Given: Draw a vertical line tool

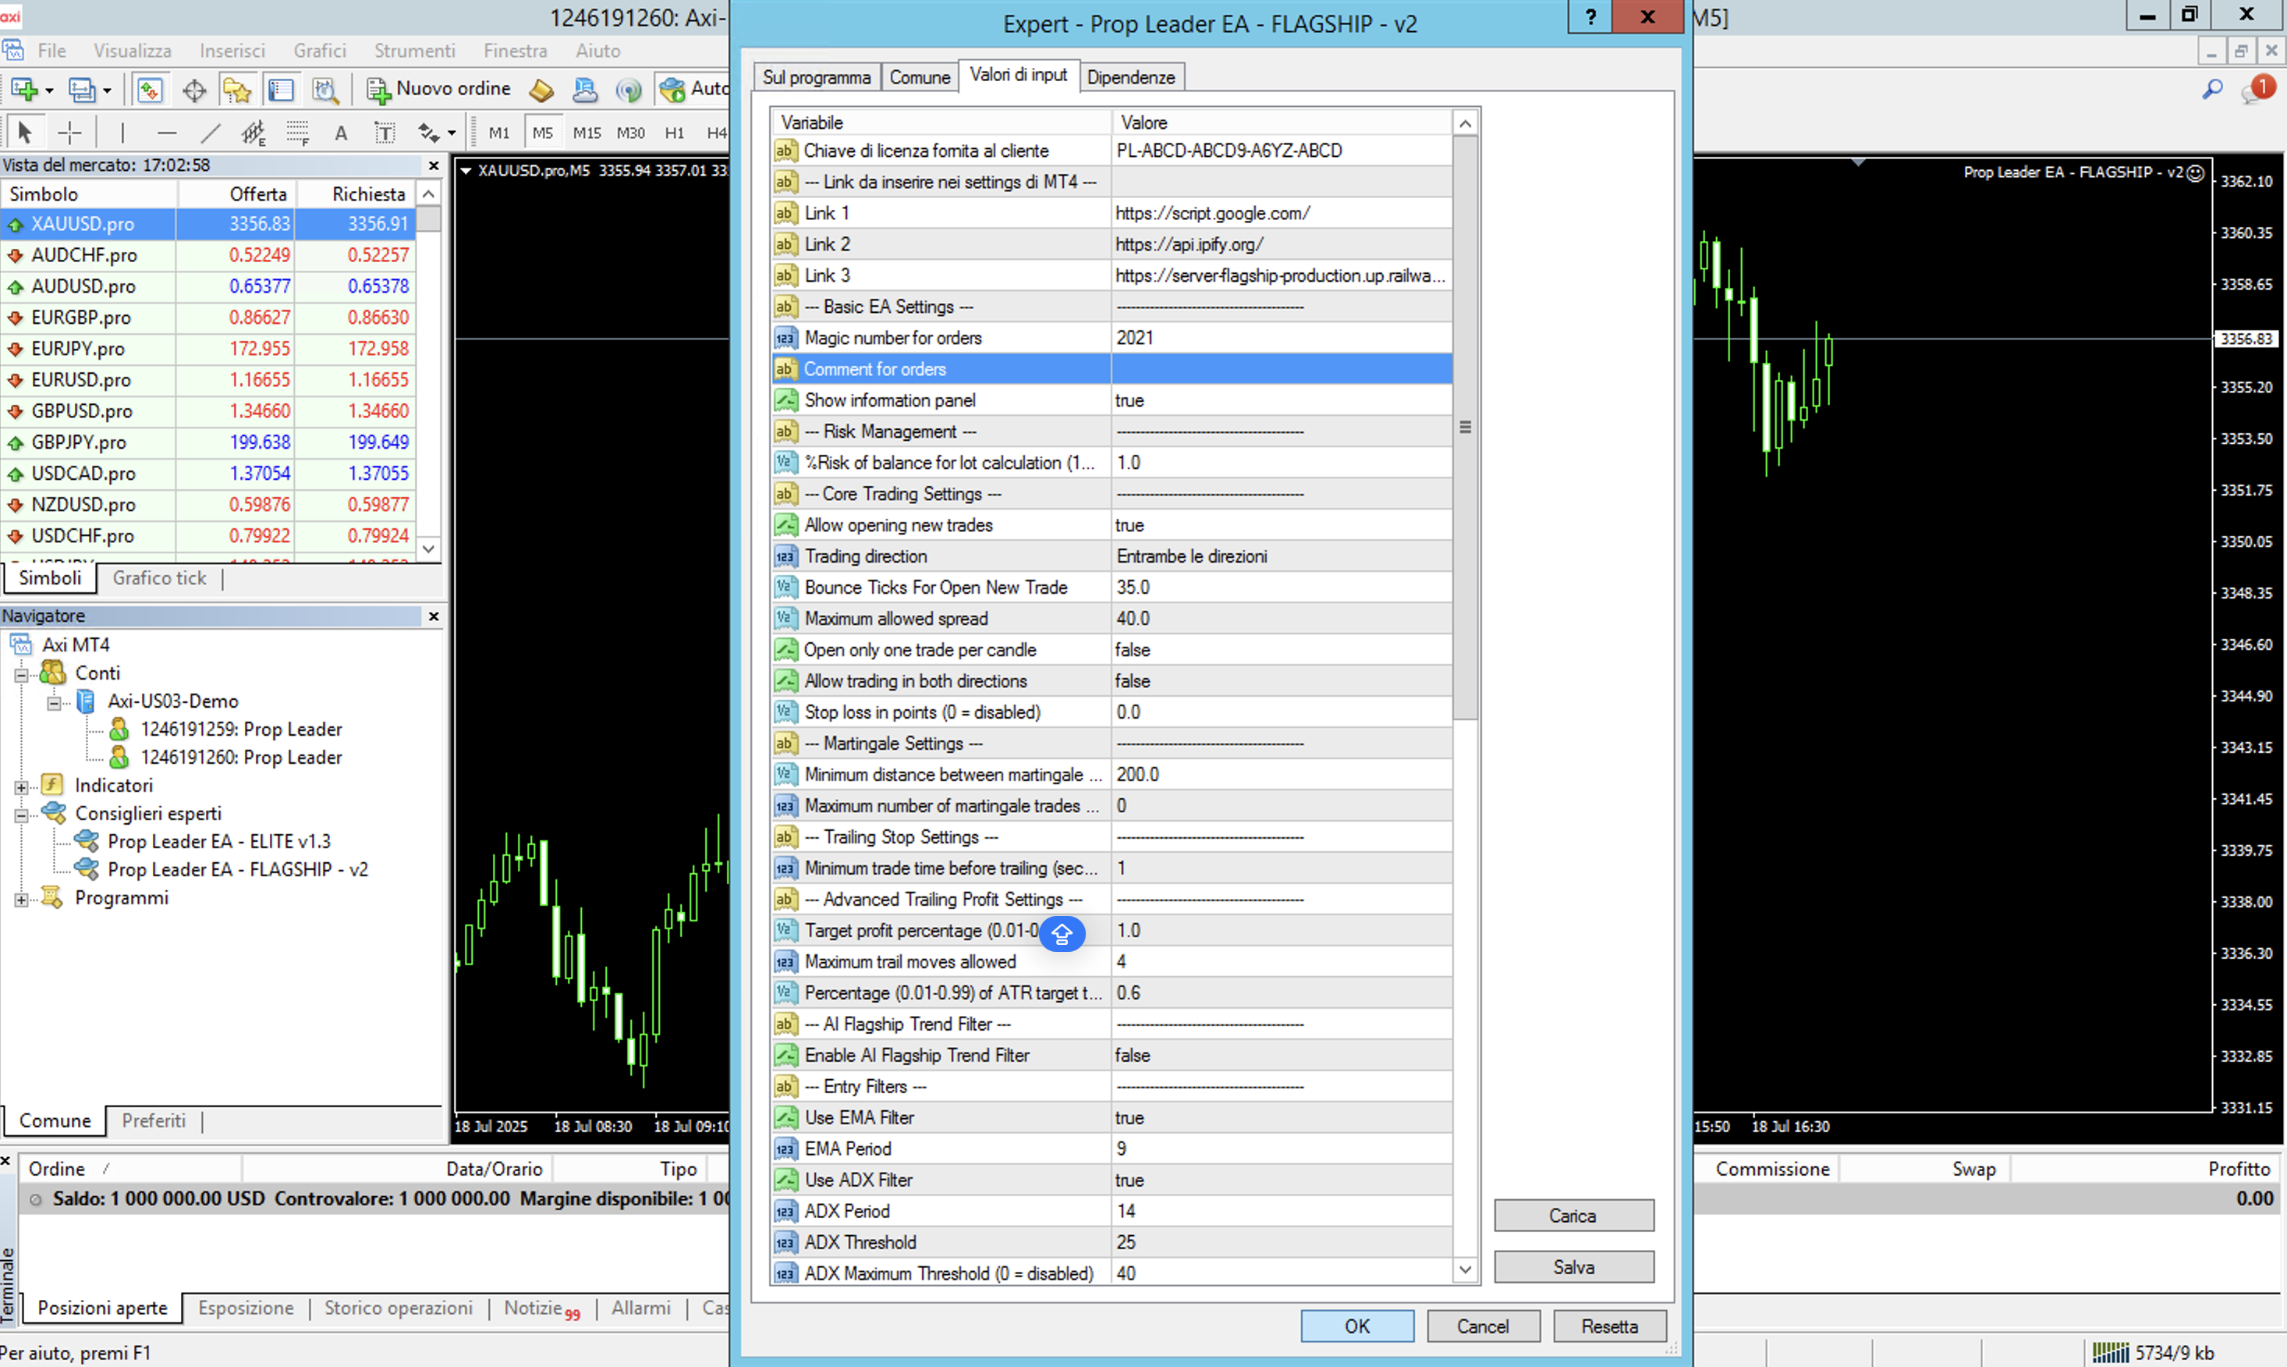Looking at the screenshot, I should [122, 133].
